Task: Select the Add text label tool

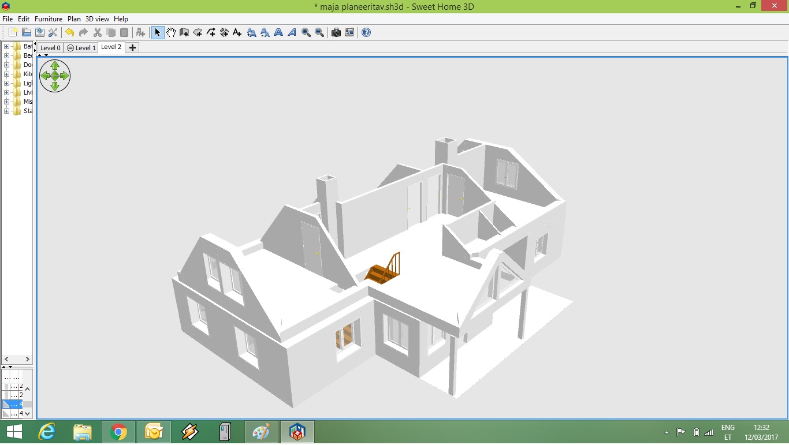Action: click(237, 33)
